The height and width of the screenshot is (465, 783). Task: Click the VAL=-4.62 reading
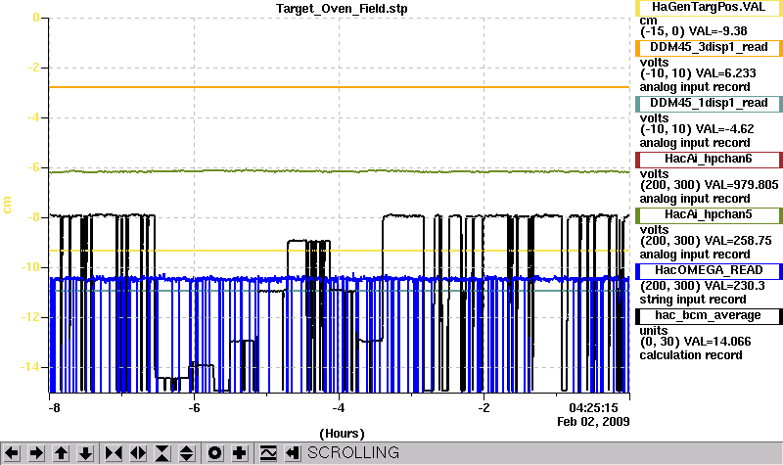tap(724, 129)
